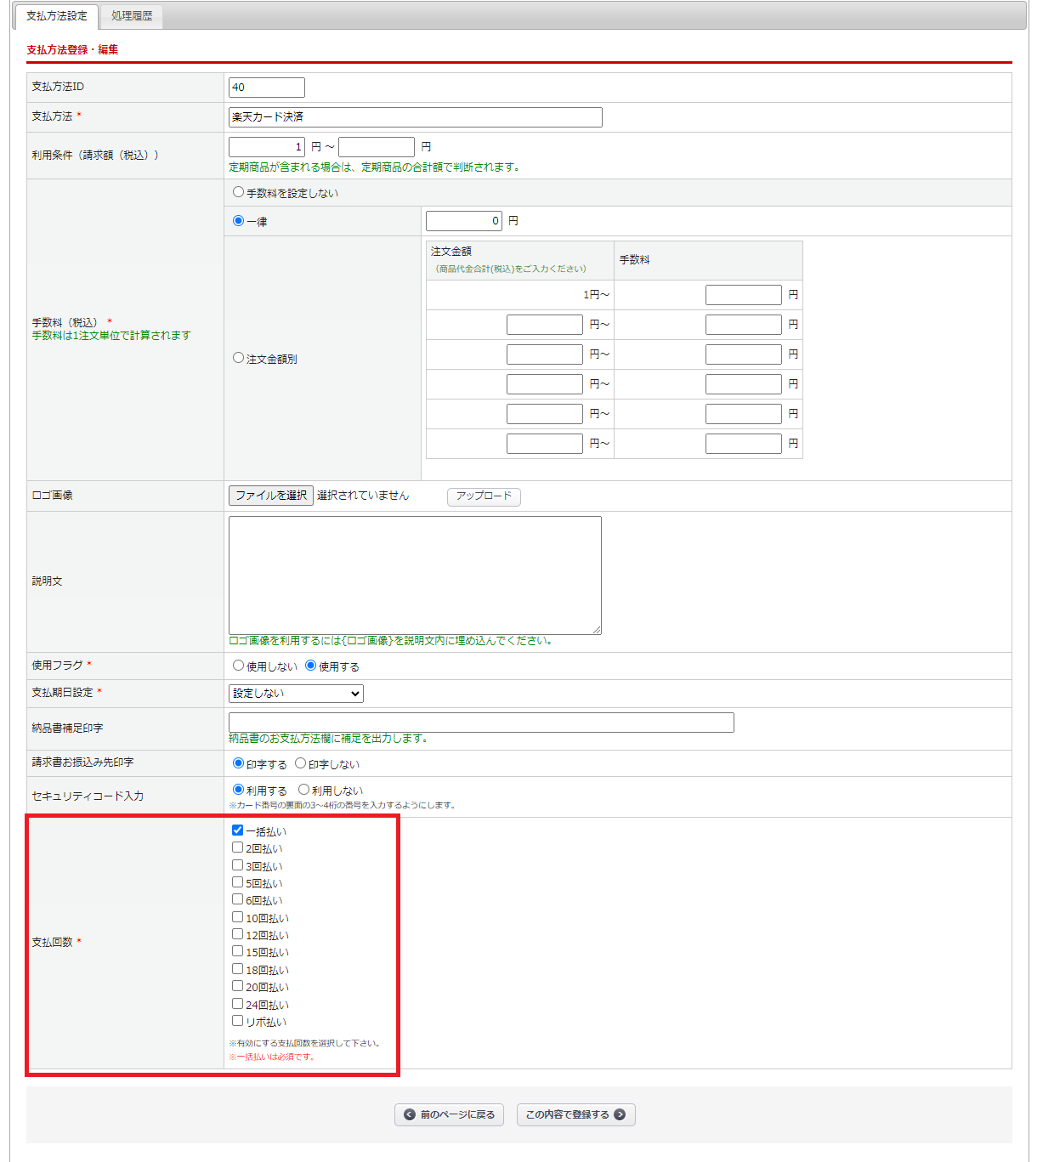Click the 支払方法 name text field

point(415,117)
